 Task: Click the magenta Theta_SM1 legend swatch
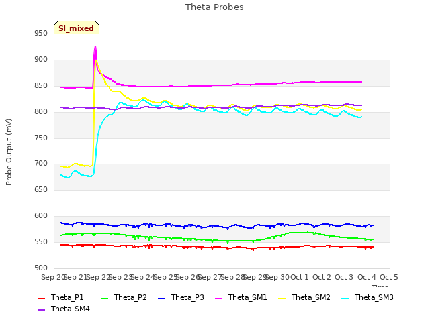point(219,298)
